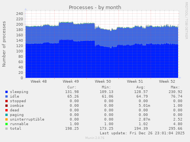Click sleeping average value 128.57
This screenshot has height=142, width=190.
(141, 92)
